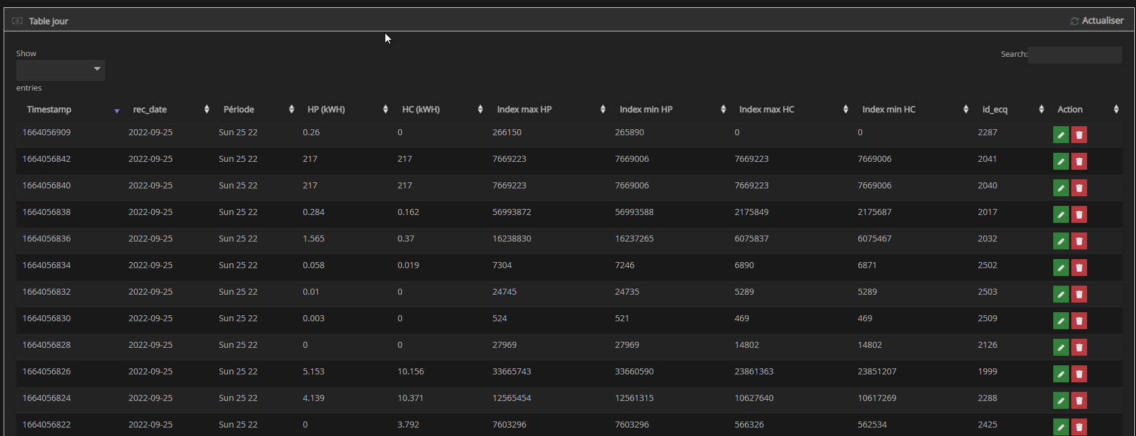Sort table by HP (kWH) column
Image resolution: width=1136 pixels, height=436 pixels.
coord(326,109)
